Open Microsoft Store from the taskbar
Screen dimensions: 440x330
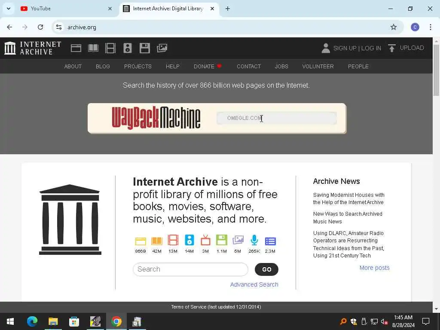[74, 321]
